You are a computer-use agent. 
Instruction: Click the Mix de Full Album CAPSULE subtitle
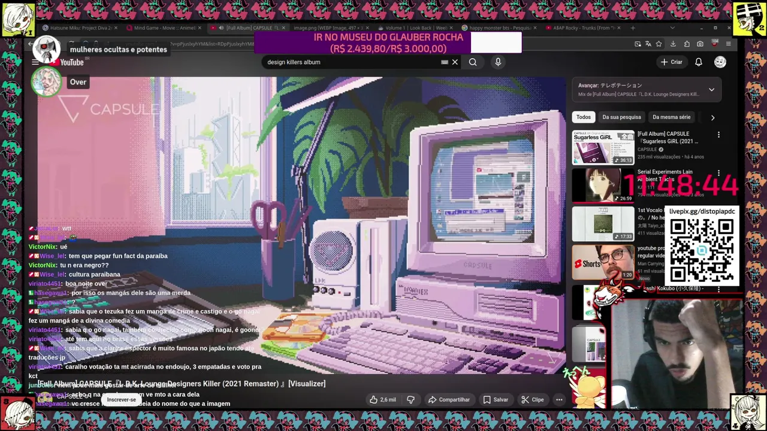pyautogui.click(x=639, y=95)
